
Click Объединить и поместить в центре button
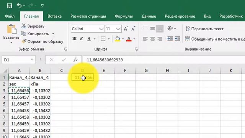[x=215, y=39]
